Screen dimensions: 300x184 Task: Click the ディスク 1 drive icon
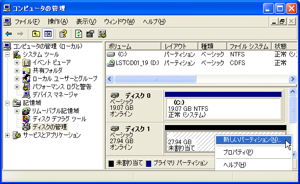tap(115, 129)
